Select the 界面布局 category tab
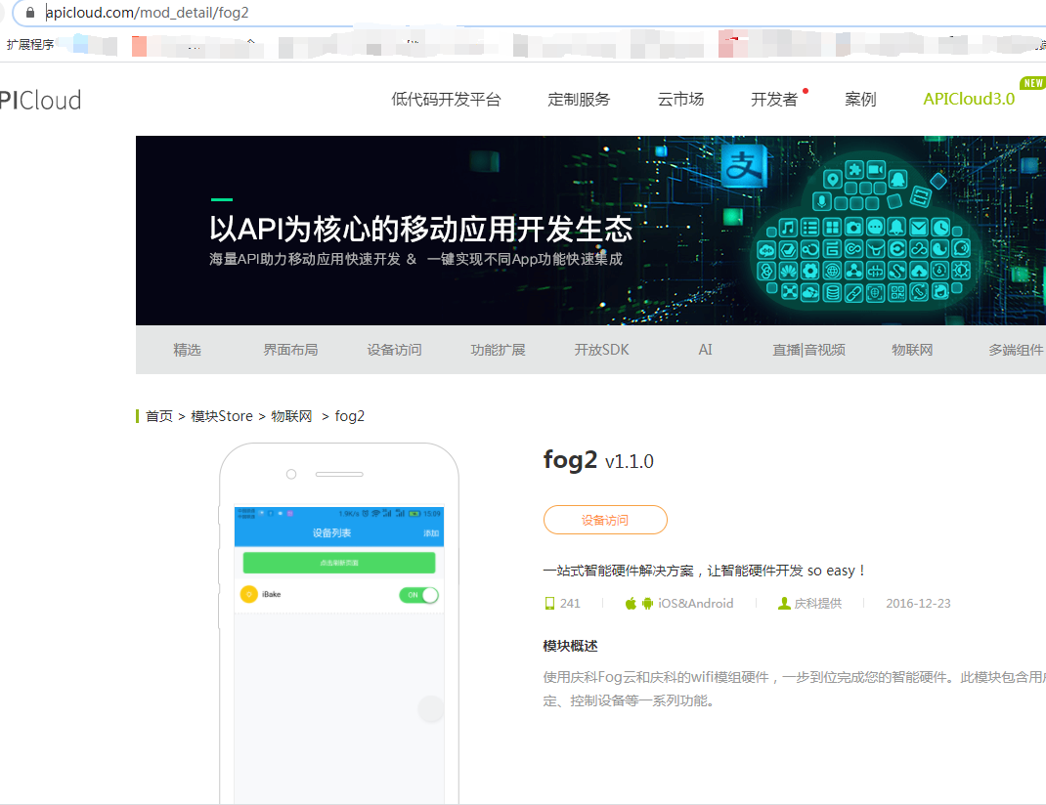The height and width of the screenshot is (805, 1046). pos(290,350)
